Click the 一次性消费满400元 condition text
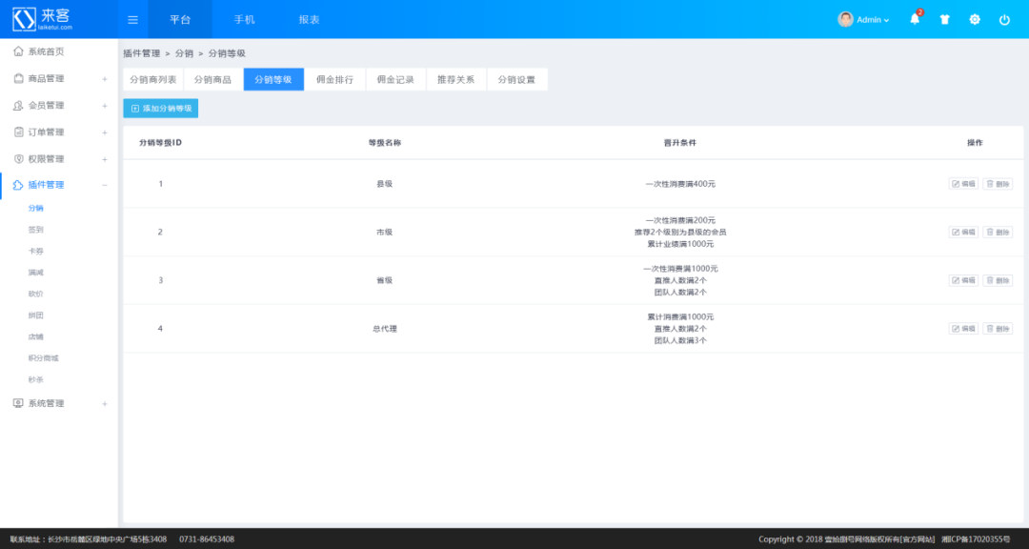The height and width of the screenshot is (549, 1029). [680, 184]
